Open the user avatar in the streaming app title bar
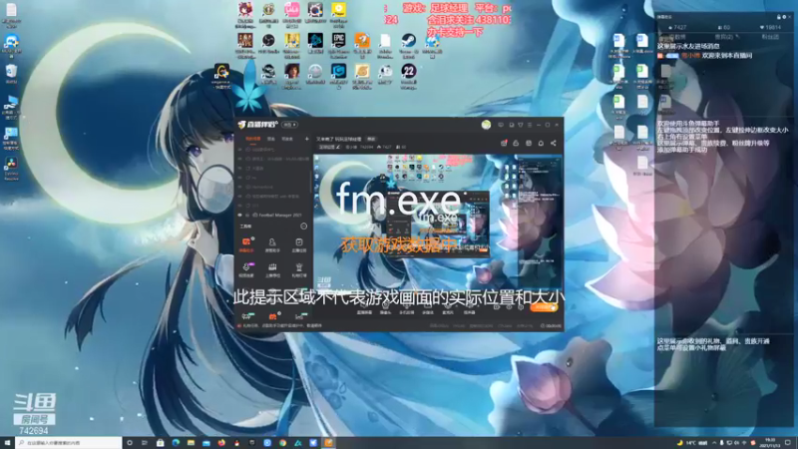The height and width of the screenshot is (449, 798). click(486, 125)
